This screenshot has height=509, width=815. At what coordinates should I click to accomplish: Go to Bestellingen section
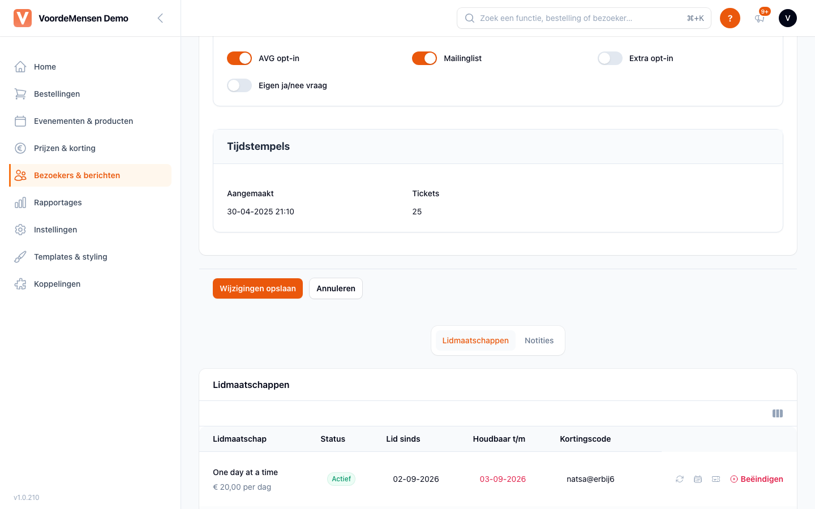click(91, 94)
